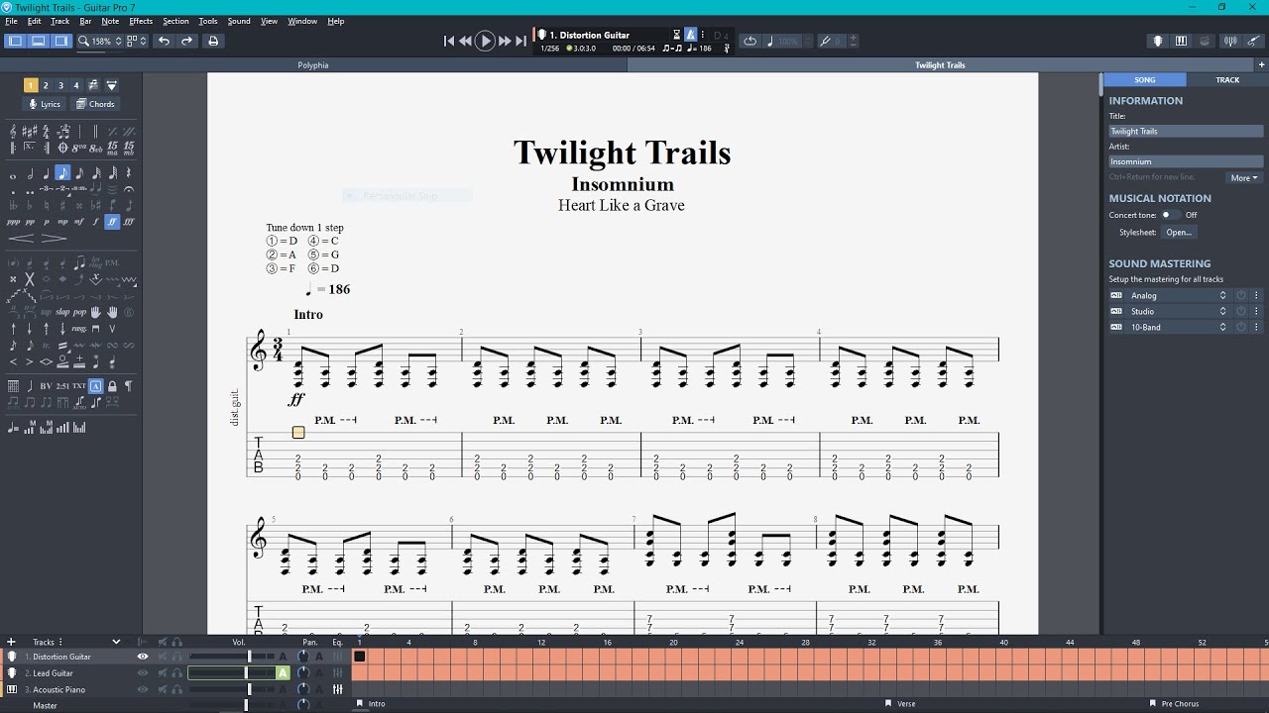The image size is (1269, 713).
Task: Click the print icon
Action: tap(212, 41)
